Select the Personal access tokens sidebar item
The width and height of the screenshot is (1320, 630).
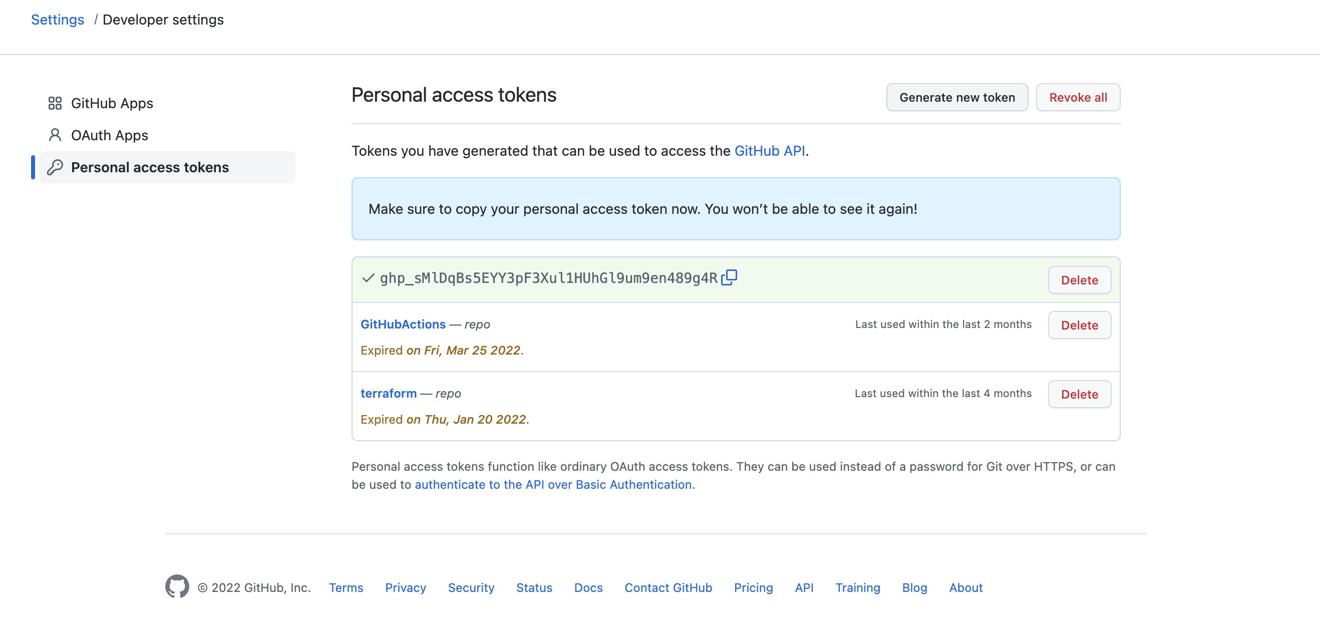150,167
